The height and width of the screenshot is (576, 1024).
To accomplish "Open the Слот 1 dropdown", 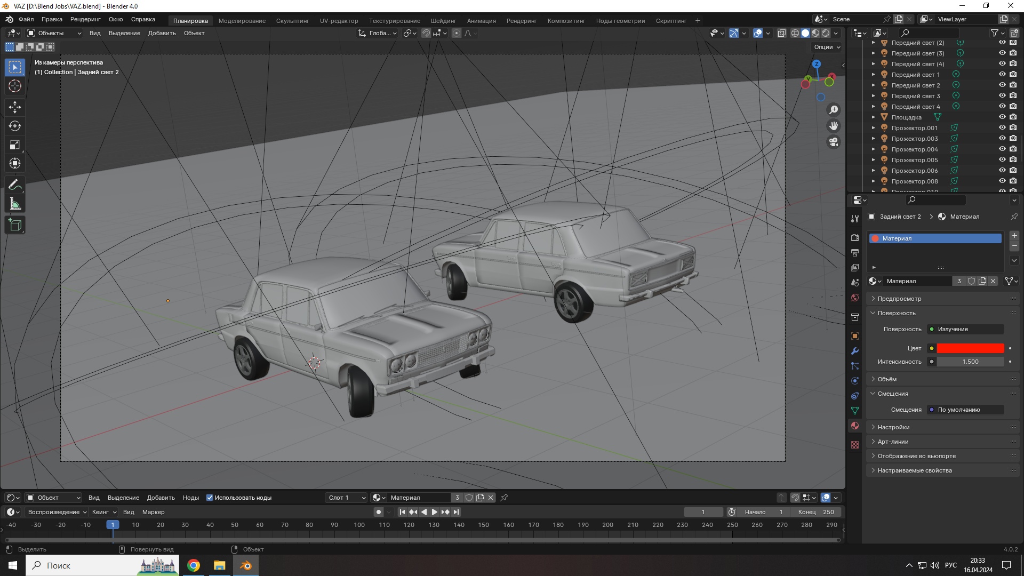I will pos(347,498).
